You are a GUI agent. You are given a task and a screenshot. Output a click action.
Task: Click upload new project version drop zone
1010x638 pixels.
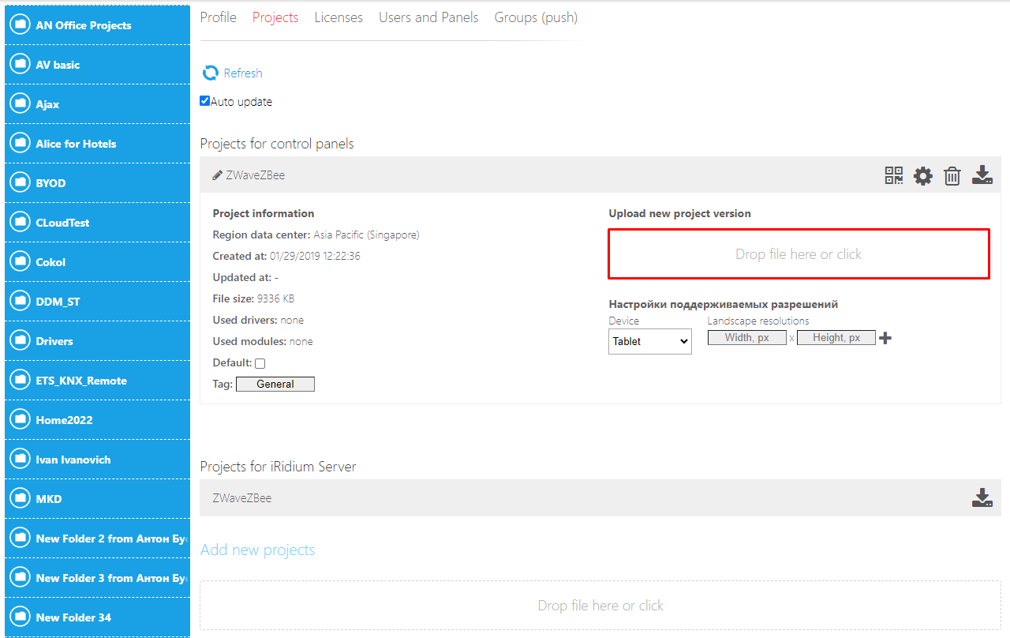[799, 254]
